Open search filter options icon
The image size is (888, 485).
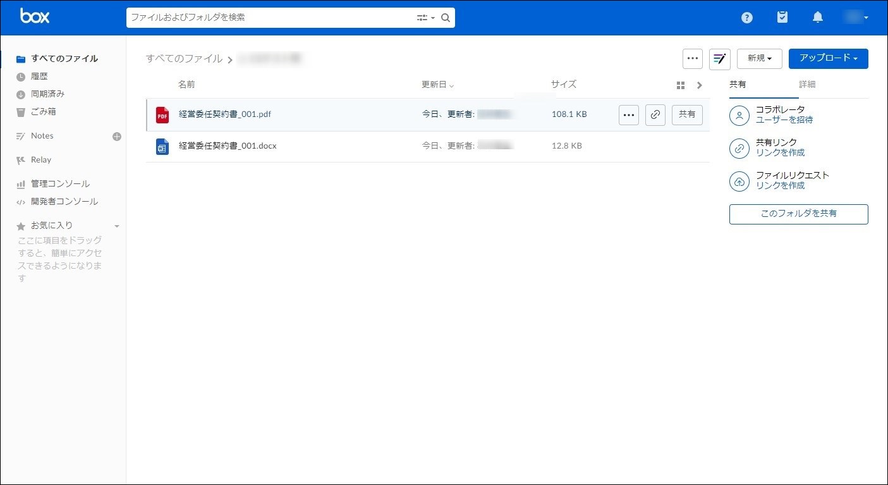pyautogui.click(x=425, y=18)
